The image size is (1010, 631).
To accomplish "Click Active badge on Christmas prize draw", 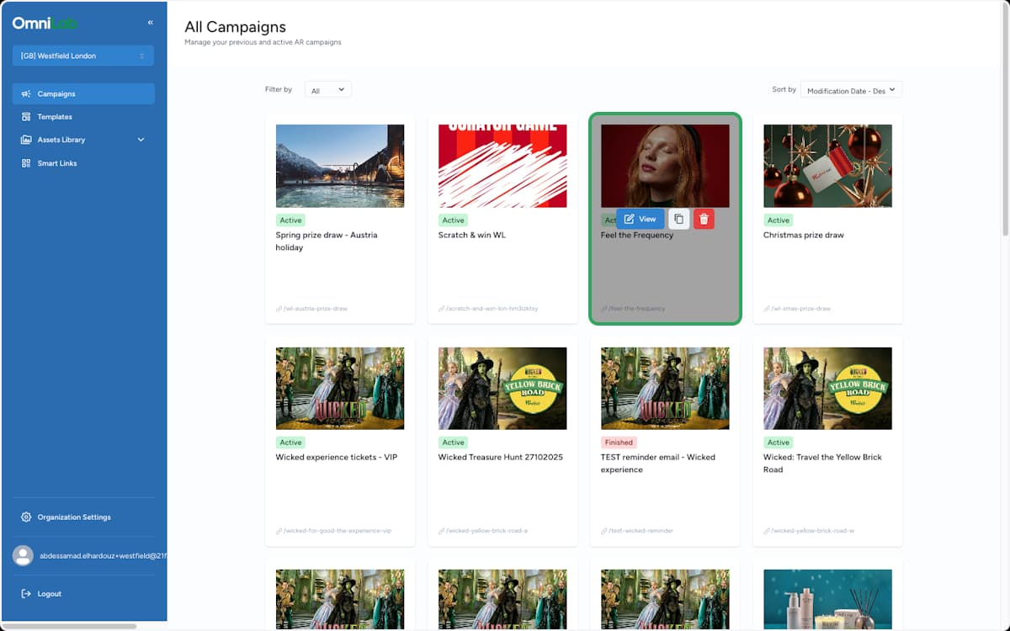I will pos(779,220).
